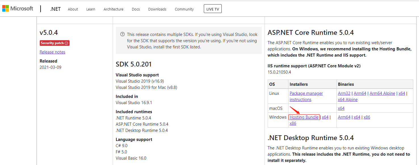Download the Windows Hosting Bundle installer
The width and height of the screenshot is (419, 165).
pos(304,117)
